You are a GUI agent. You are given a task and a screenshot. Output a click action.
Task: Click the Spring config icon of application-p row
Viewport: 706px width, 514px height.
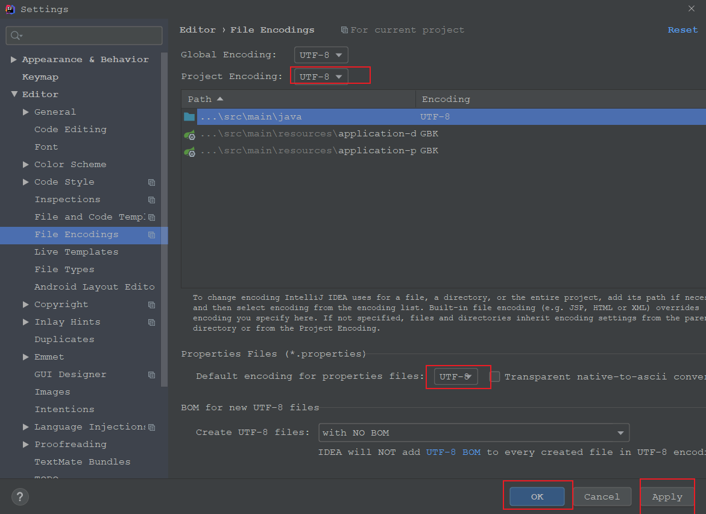click(189, 151)
